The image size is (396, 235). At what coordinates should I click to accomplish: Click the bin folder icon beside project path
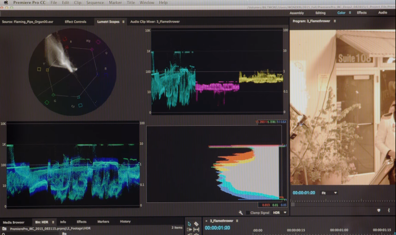[4, 229]
